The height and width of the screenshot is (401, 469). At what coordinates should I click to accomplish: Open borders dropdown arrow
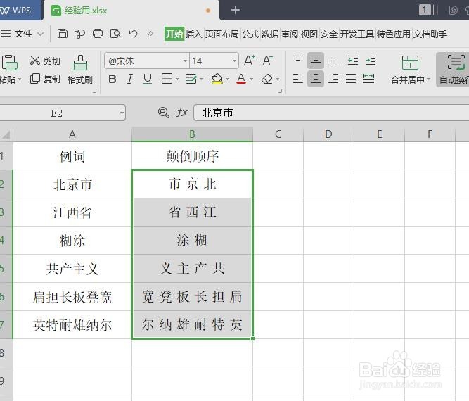pyautogui.click(x=177, y=79)
